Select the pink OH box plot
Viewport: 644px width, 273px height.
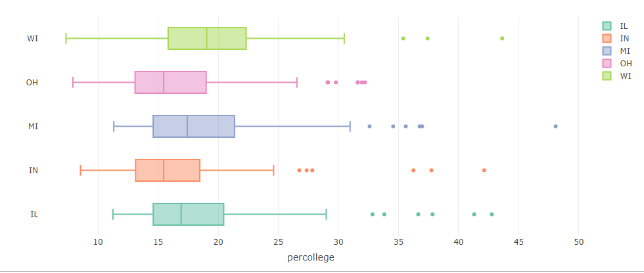coord(170,83)
